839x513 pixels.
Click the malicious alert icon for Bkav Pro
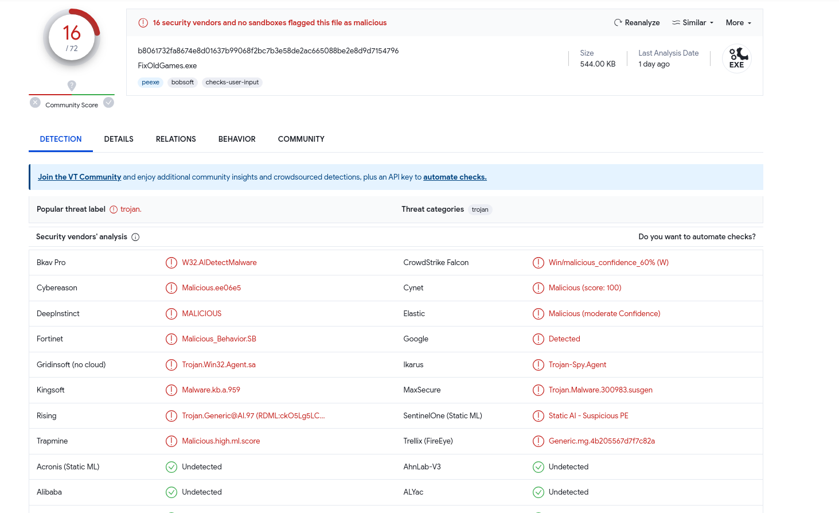171,263
